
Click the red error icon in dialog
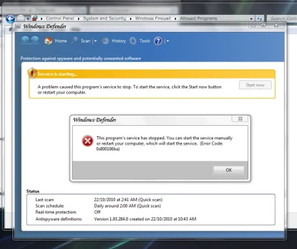pyautogui.click(x=88, y=141)
